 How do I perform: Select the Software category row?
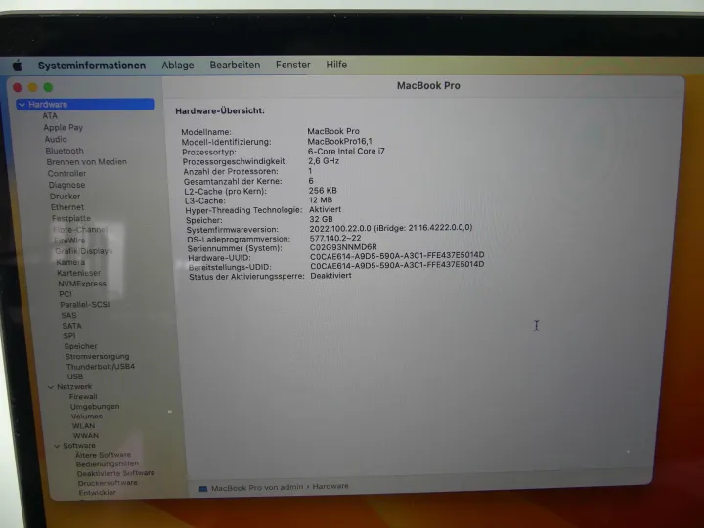[x=79, y=446]
